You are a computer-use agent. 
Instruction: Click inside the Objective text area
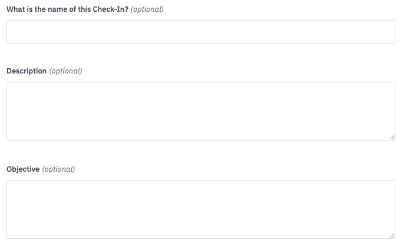200,209
